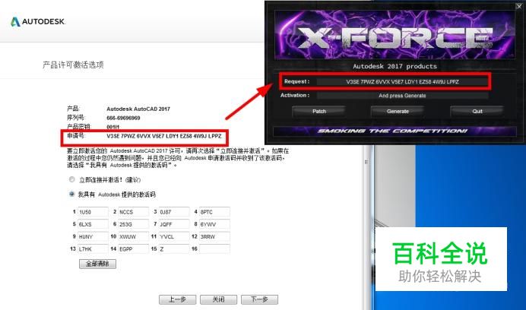This screenshot has width=526, height=310.
Task: Click the 上一步 previous step button
Action: pos(177,299)
